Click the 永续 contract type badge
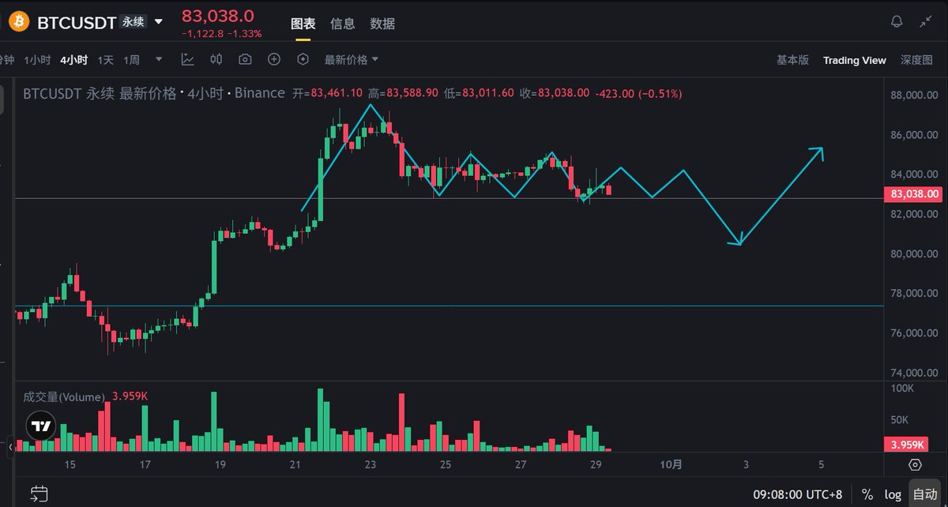 tap(134, 22)
